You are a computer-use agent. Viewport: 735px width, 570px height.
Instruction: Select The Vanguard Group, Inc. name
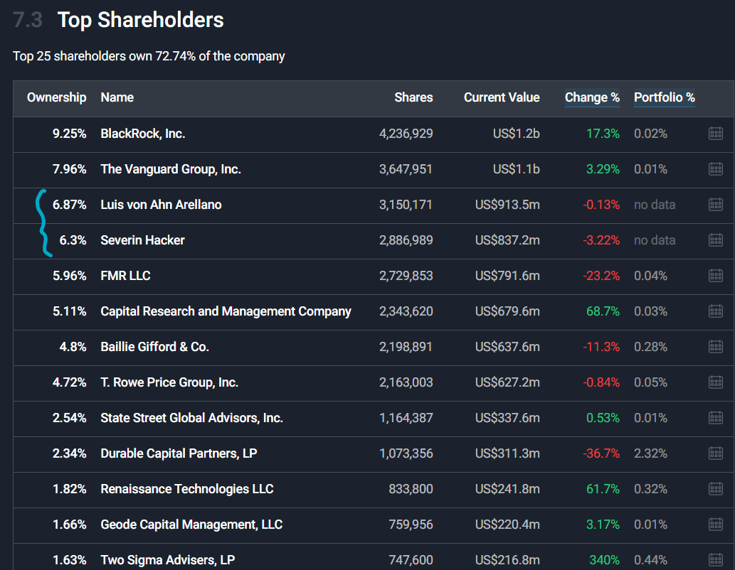click(171, 170)
